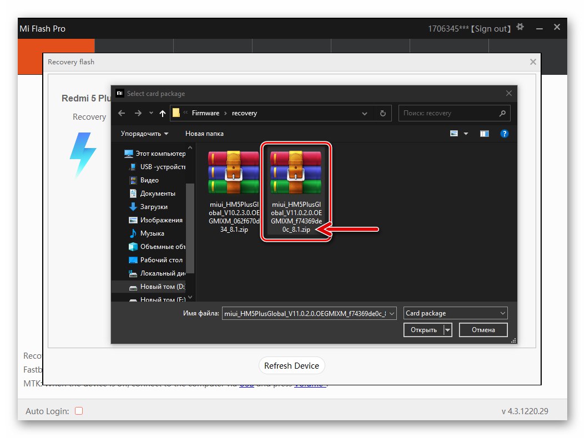Click the Firmware breadcrumb
This screenshot has width=585, height=438.
point(205,113)
